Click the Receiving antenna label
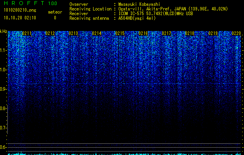Viewport: 244px width, 155px height. click(x=89, y=18)
